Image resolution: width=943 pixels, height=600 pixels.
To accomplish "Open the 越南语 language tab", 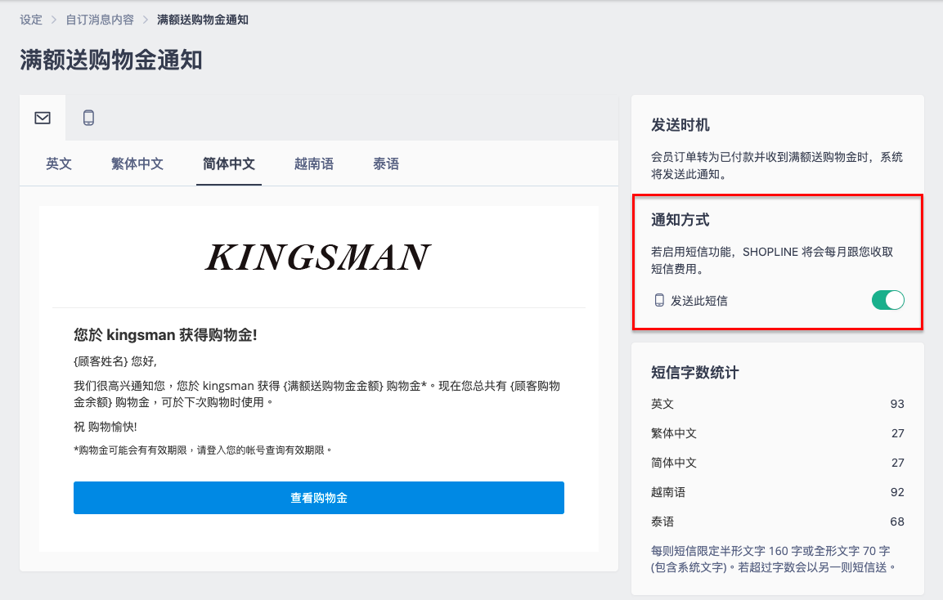I will (x=314, y=164).
